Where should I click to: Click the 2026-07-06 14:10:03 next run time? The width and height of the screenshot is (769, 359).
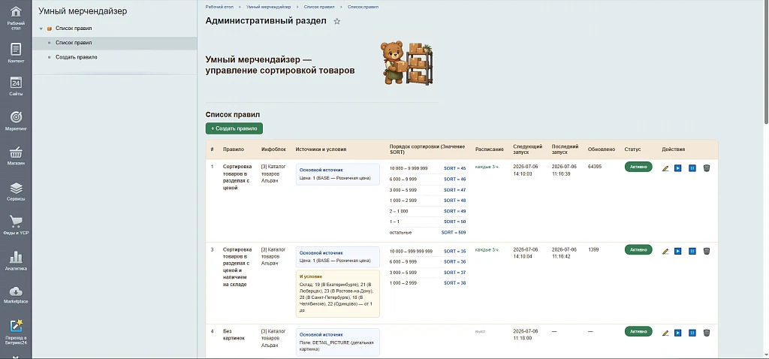[x=526, y=170]
